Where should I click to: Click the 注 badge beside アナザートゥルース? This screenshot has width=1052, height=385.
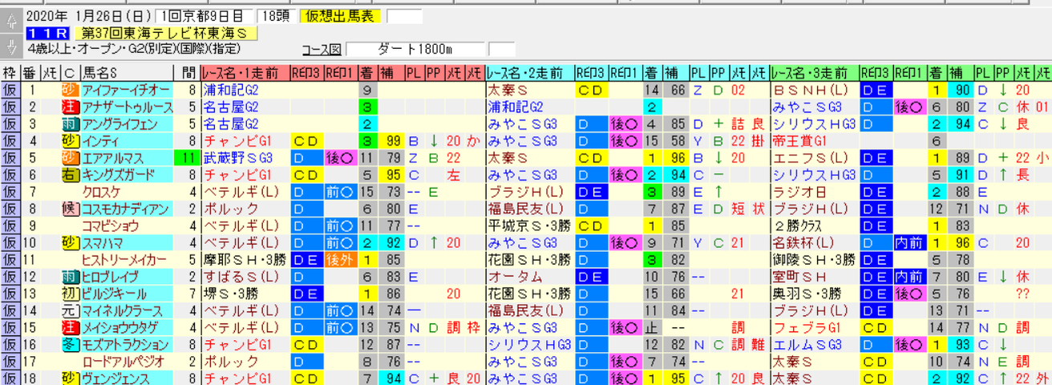[71, 107]
